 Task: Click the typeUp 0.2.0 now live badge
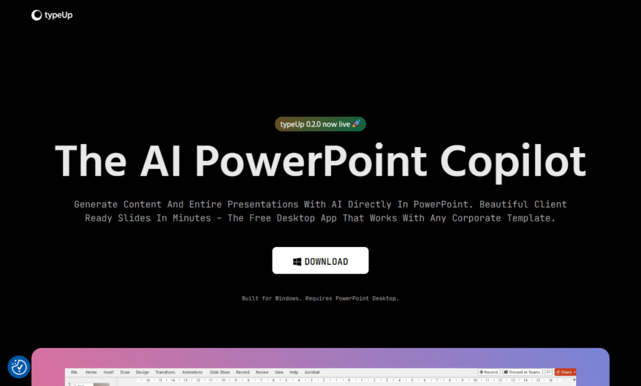320,124
